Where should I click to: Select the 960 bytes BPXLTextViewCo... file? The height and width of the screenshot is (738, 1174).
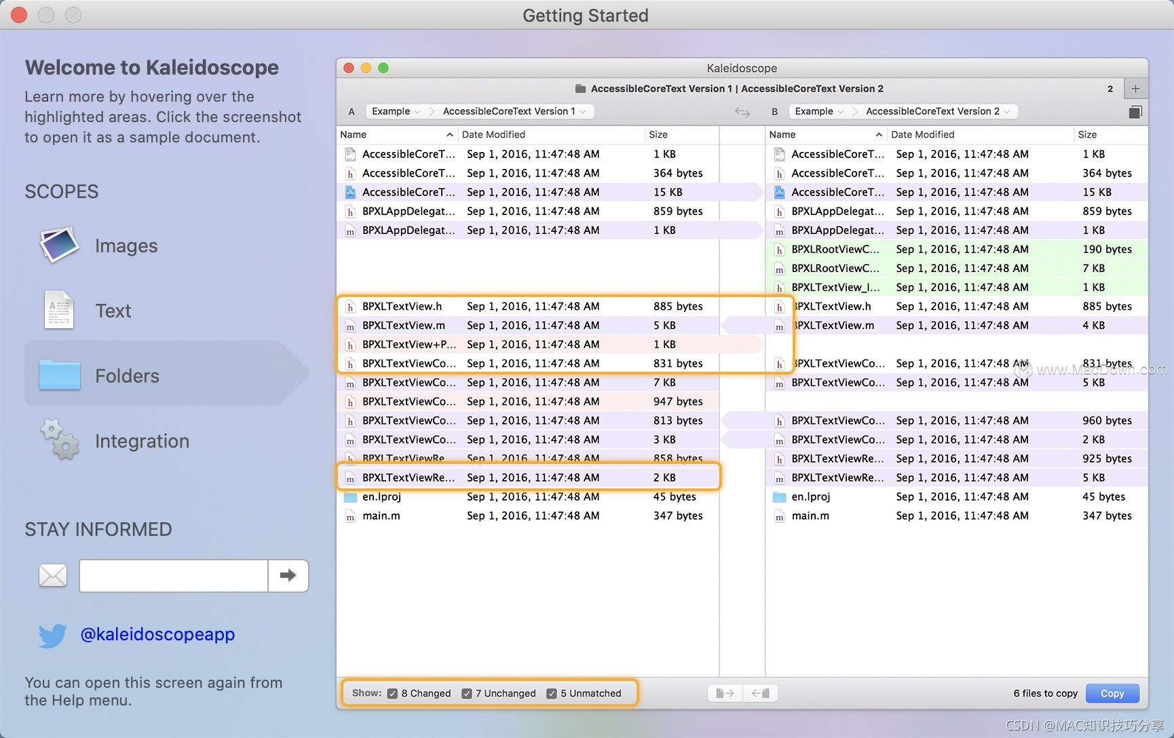pos(957,421)
